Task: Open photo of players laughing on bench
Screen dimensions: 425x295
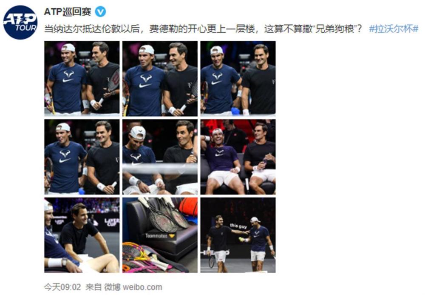Action: click(238, 157)
